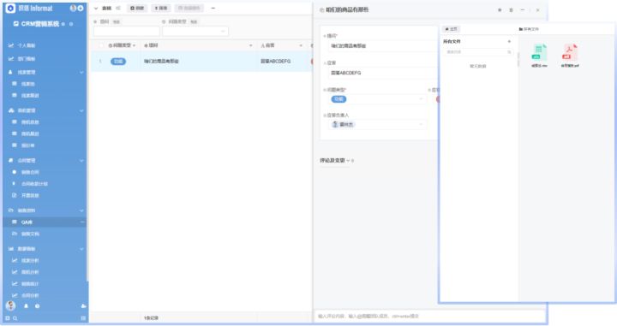The image size is (617, 326).
Task: Click the greyed batch-operation toolbar button
Action: (x=189, y=8)
